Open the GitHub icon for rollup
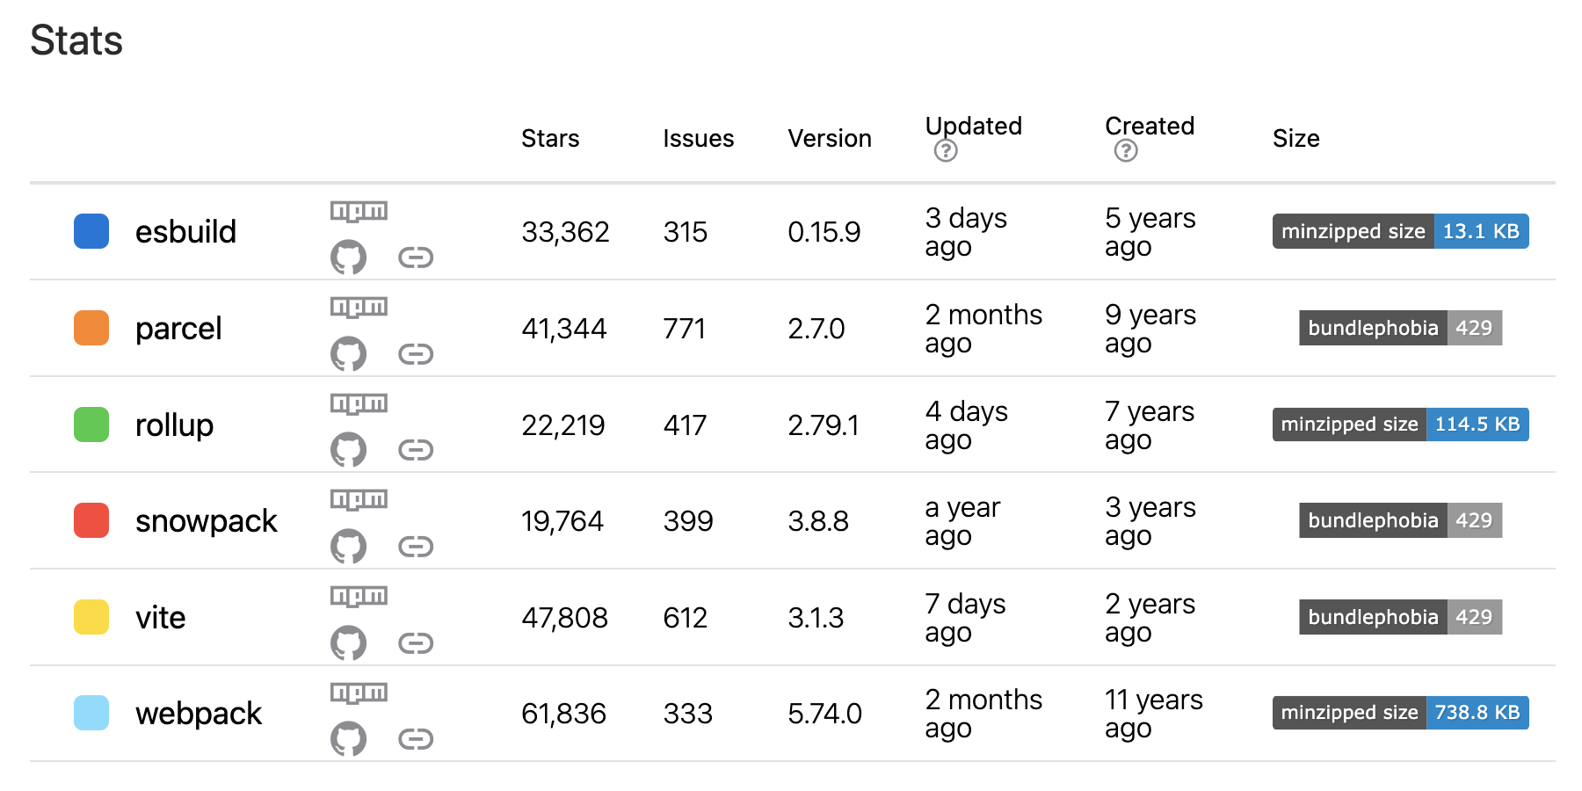This screenshot has height=791, width=1582. (x=348, y=450)
